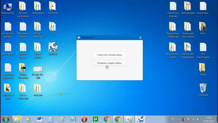Select the 'Мое древо' file
Image resolution: width=218 pixels, height=123 pixels.
[x=8, y=49]
